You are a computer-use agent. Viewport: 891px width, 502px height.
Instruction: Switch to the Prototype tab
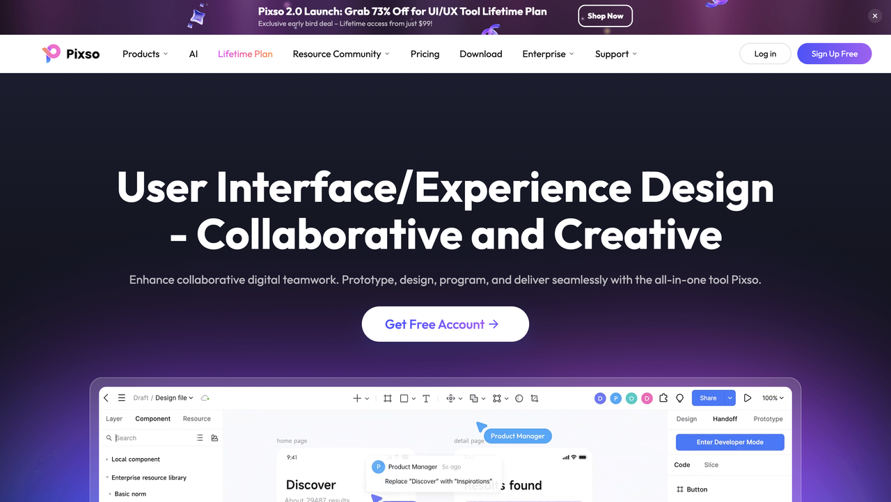pyautogui.click(x=768, y=418)
